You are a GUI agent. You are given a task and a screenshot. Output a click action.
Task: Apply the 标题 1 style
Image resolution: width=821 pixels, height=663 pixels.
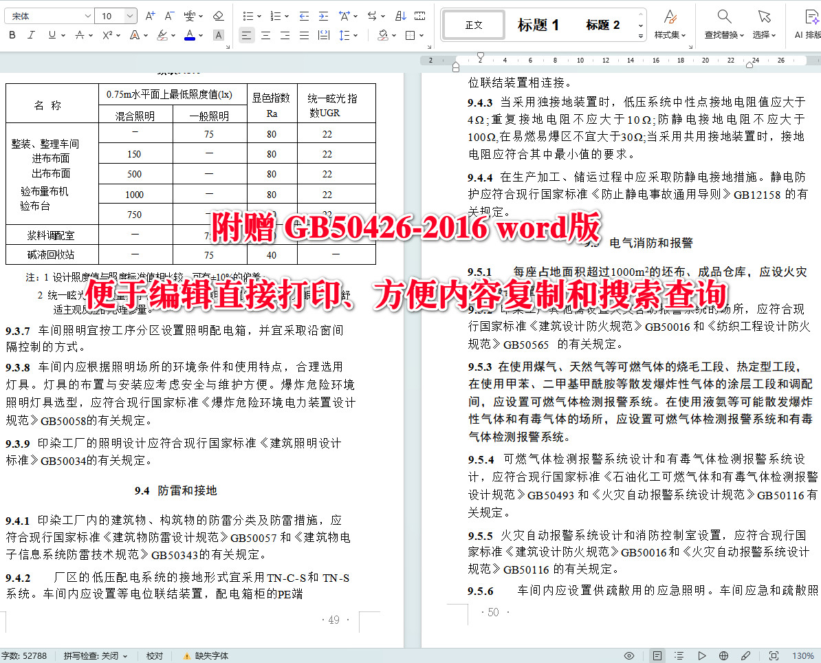point(538,25)
